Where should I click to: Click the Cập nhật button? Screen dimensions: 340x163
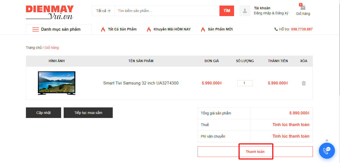coord(44,113)
